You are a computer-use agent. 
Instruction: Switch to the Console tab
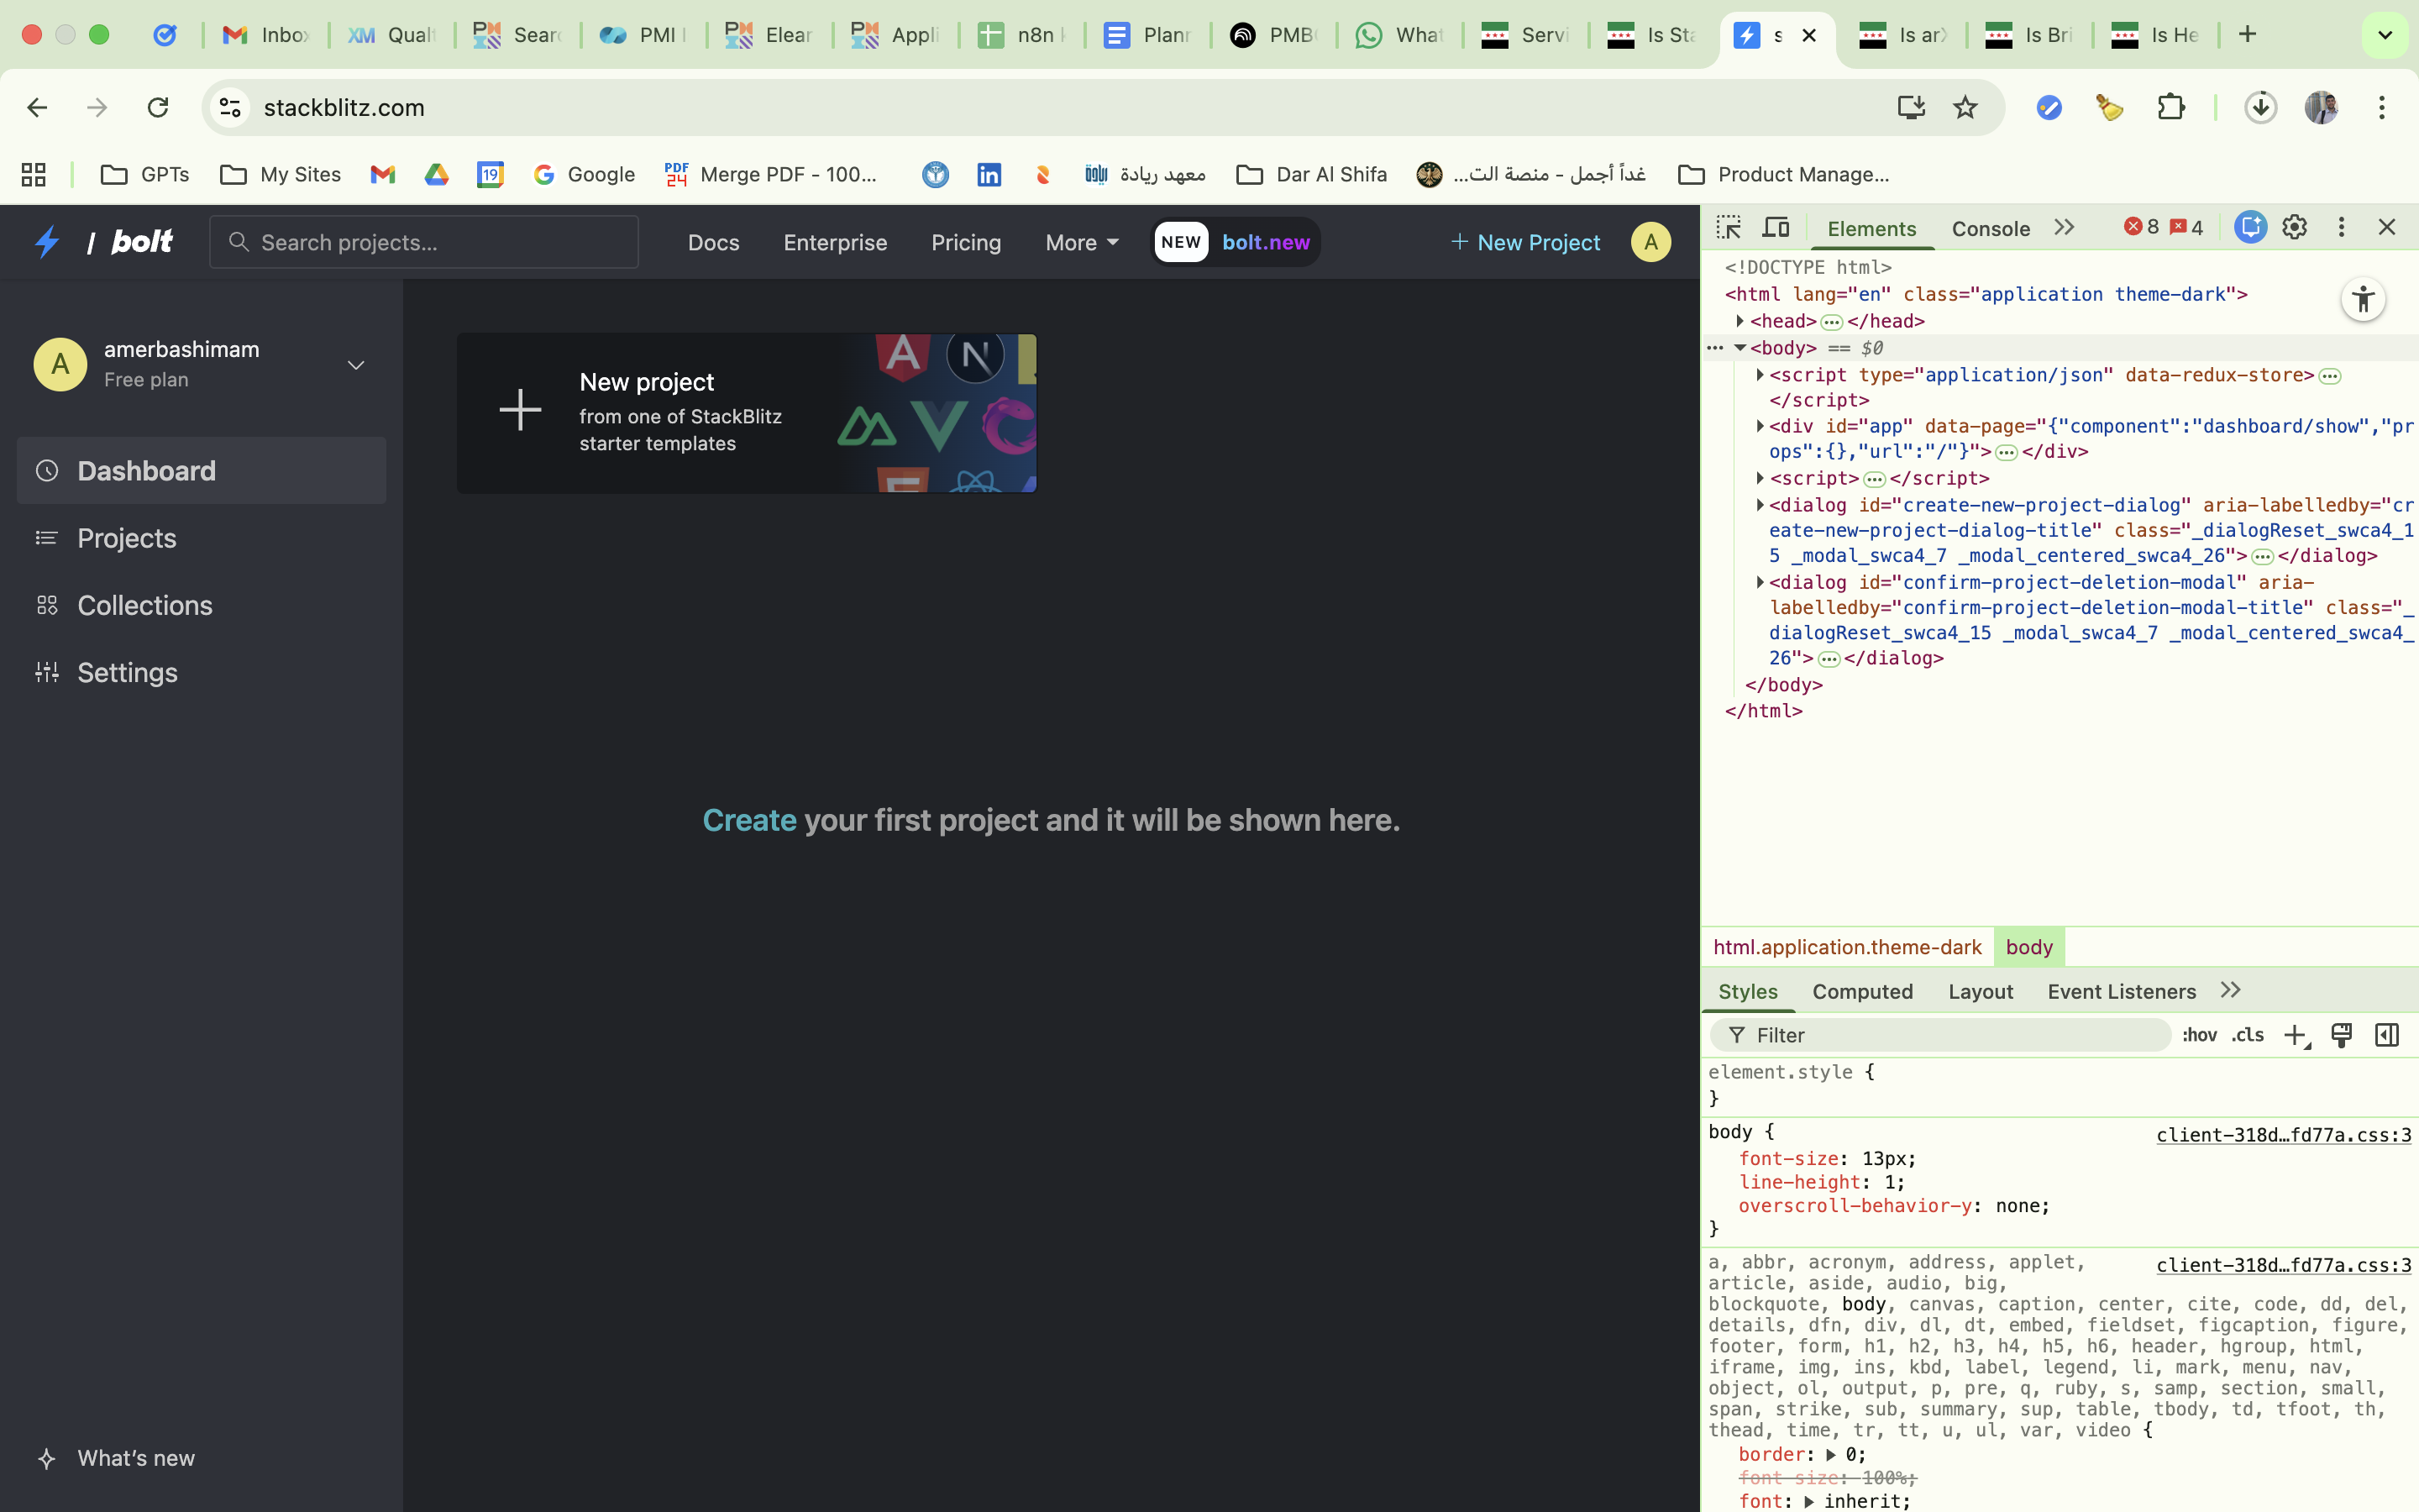pyautogui.click(x=1990, y=229)
